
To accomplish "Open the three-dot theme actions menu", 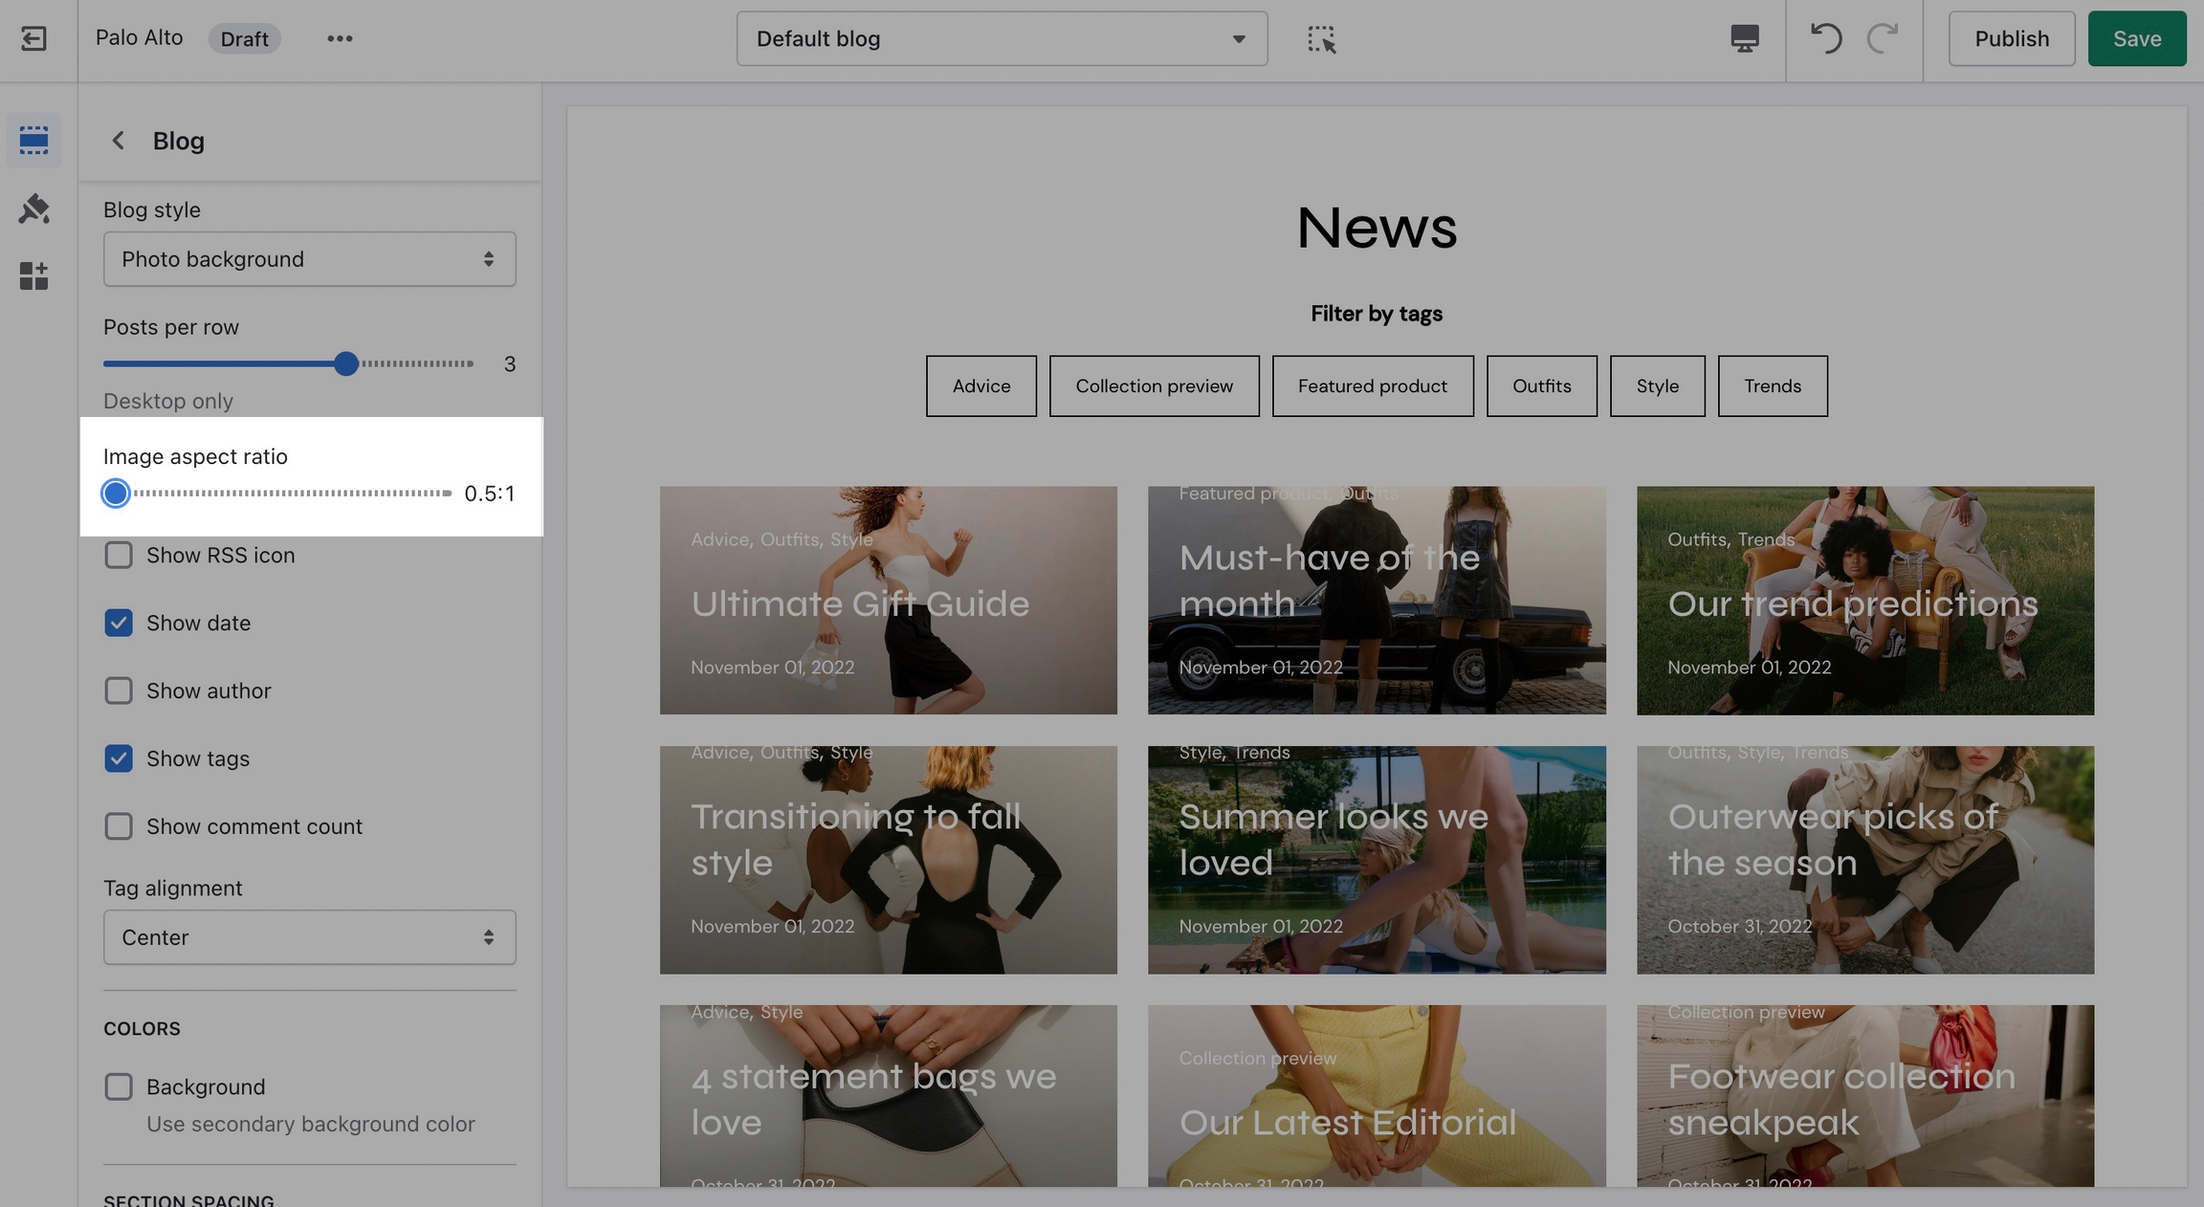I will 340,38.
